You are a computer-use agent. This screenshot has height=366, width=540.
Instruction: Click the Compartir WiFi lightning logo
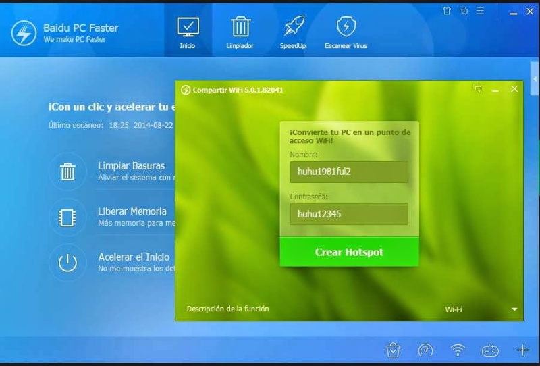coord(186,90)
